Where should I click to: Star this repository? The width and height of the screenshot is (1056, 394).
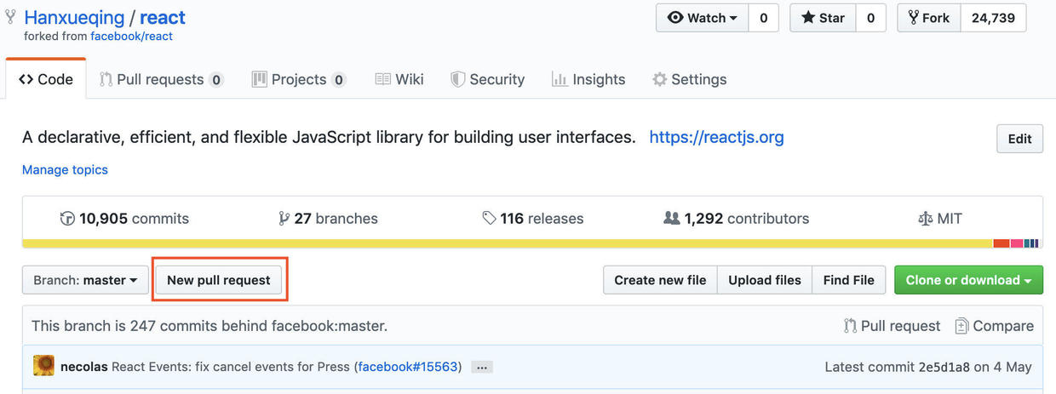tap(823, 18)
